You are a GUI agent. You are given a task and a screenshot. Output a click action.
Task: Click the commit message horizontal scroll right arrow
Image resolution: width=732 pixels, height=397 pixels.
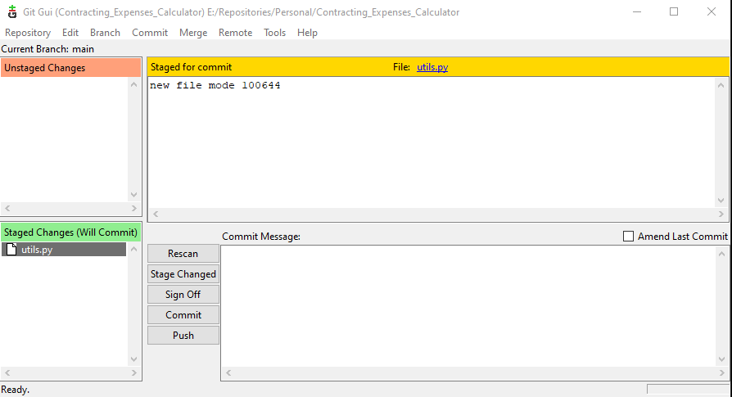click(708, 373)
